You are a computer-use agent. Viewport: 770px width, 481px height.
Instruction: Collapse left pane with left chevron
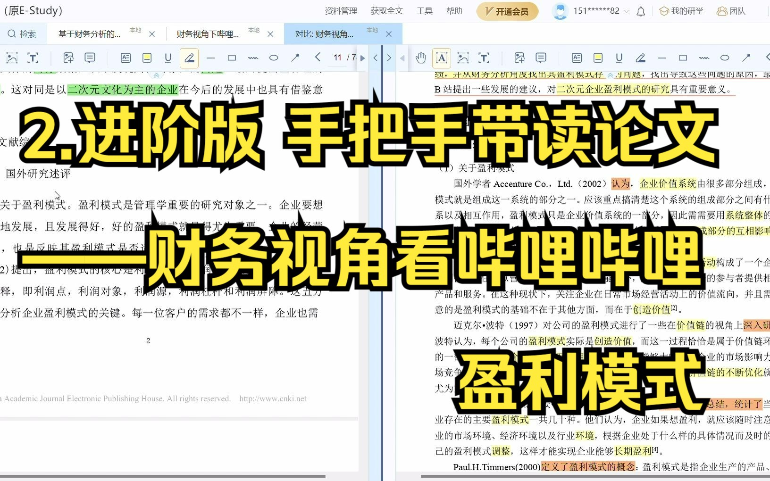(376, 58)
